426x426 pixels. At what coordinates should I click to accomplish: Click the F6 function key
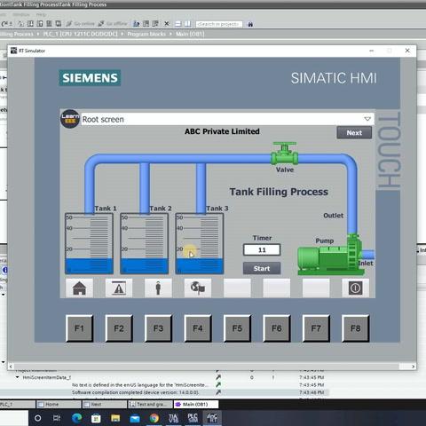(x=277, y=328)
